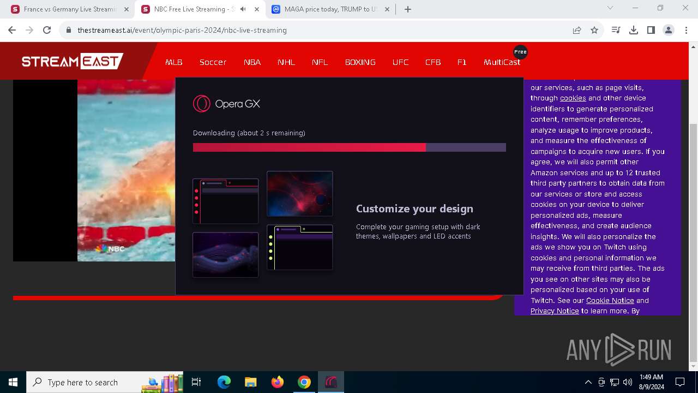Switch to France vs Germany Live Streaming tab

point(70,9)
